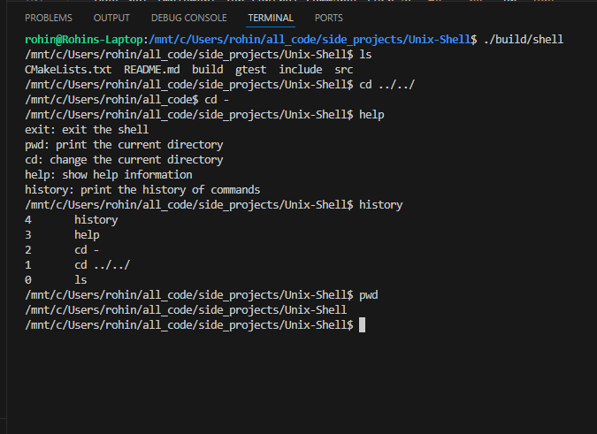Screen dimensions: 597x434
Task: Click history entry '3 help'
Action: [62, 235]
